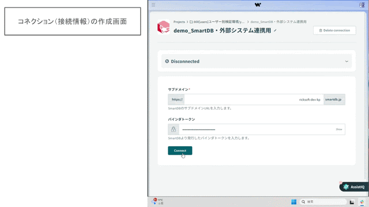Click the colorful app icon on taskbar
369x207 pixels.
pyautogui.click(x=362, y=202)
